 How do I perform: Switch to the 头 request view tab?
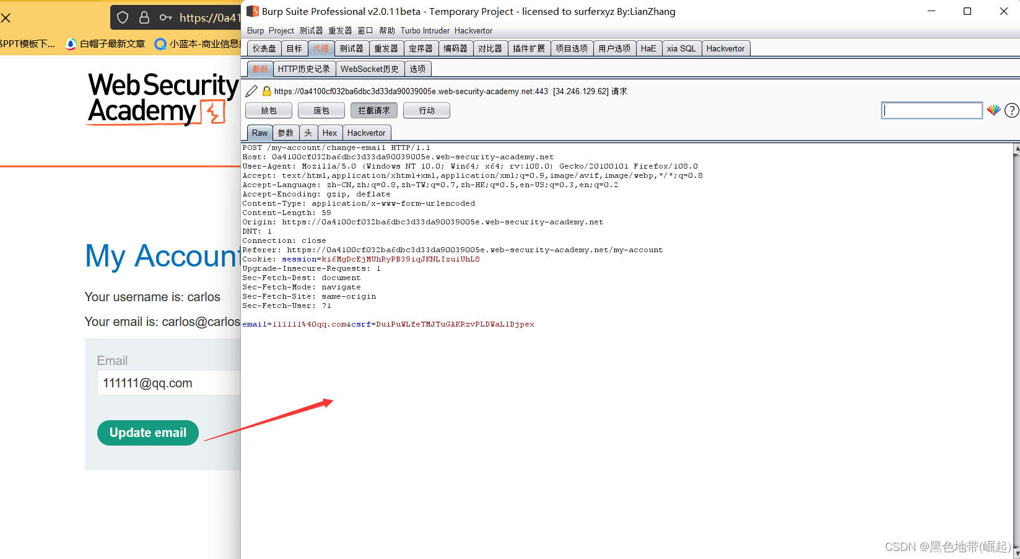(308, 133)
